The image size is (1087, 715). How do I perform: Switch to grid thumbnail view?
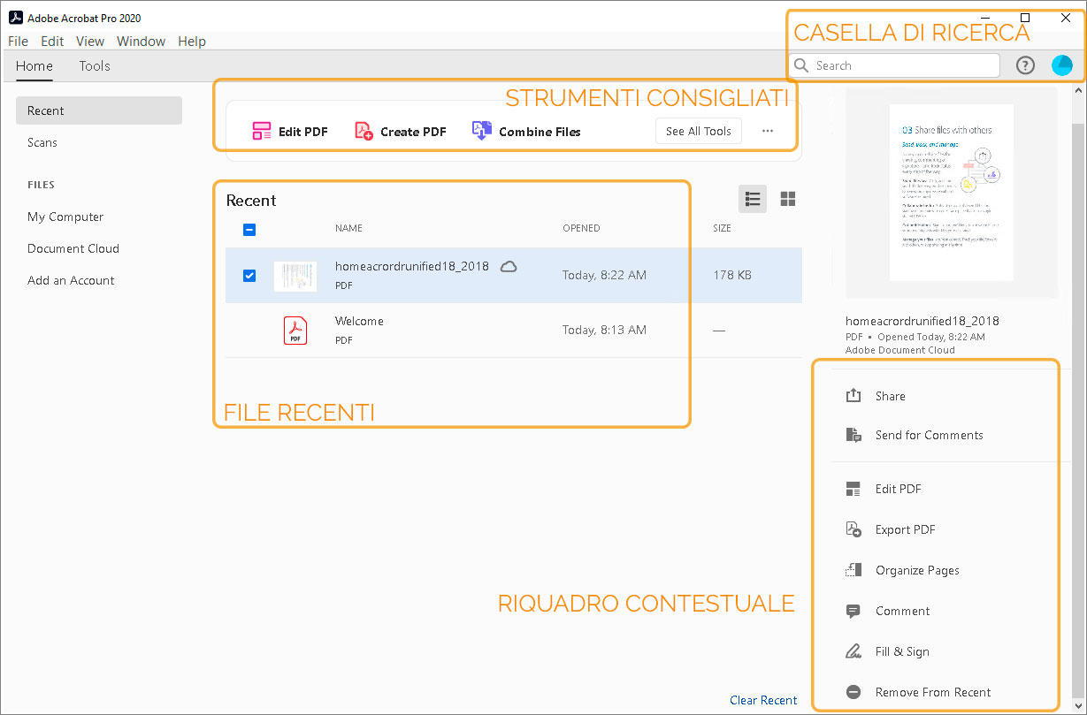787,200
